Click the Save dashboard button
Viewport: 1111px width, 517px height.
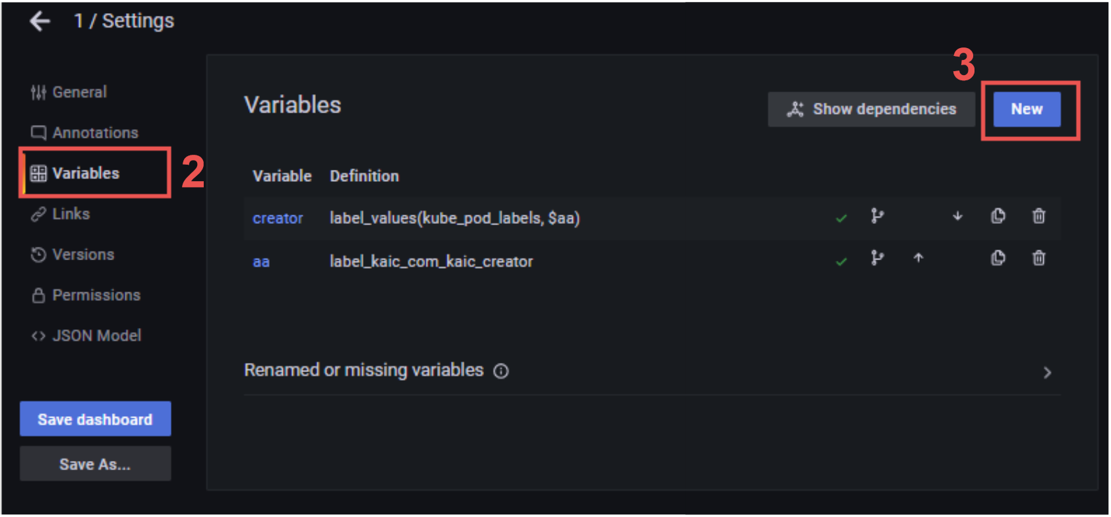click(x=95, y=420)
